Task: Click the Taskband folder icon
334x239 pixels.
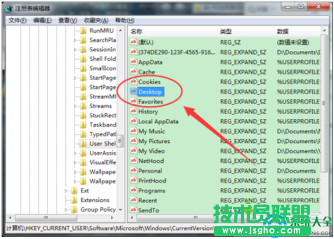Action: coord(83,125)
